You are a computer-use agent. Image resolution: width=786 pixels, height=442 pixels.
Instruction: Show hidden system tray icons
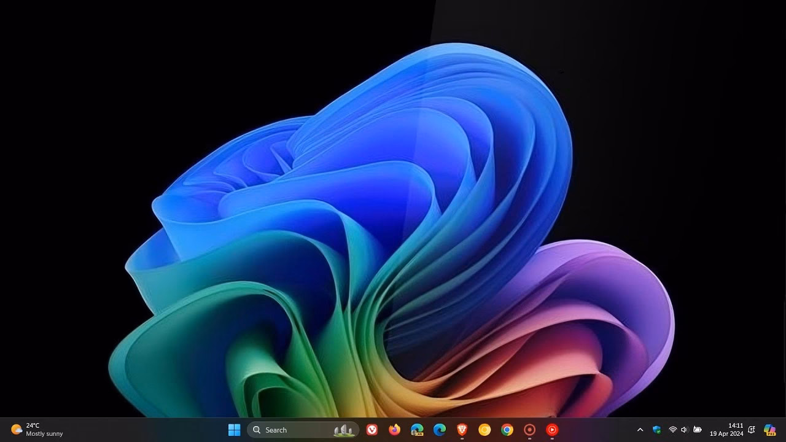pyautogui.click(x=640, y=430)
